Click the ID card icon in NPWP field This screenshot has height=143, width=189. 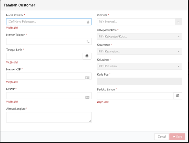coord(87,97)
